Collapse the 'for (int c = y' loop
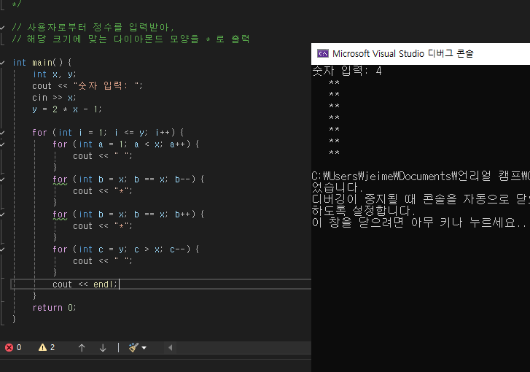This screenshot has height=372, width=530. click(x=2, y=249)
